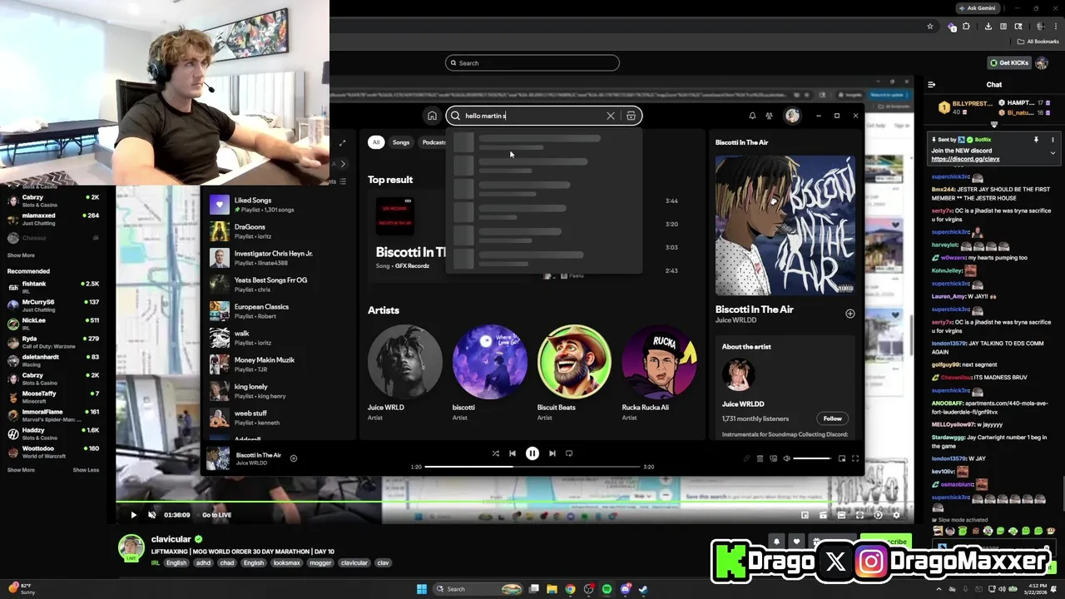Open Windows Start button on taskbar
Viewport: 1065px width, 599px height.
(422, 589)
